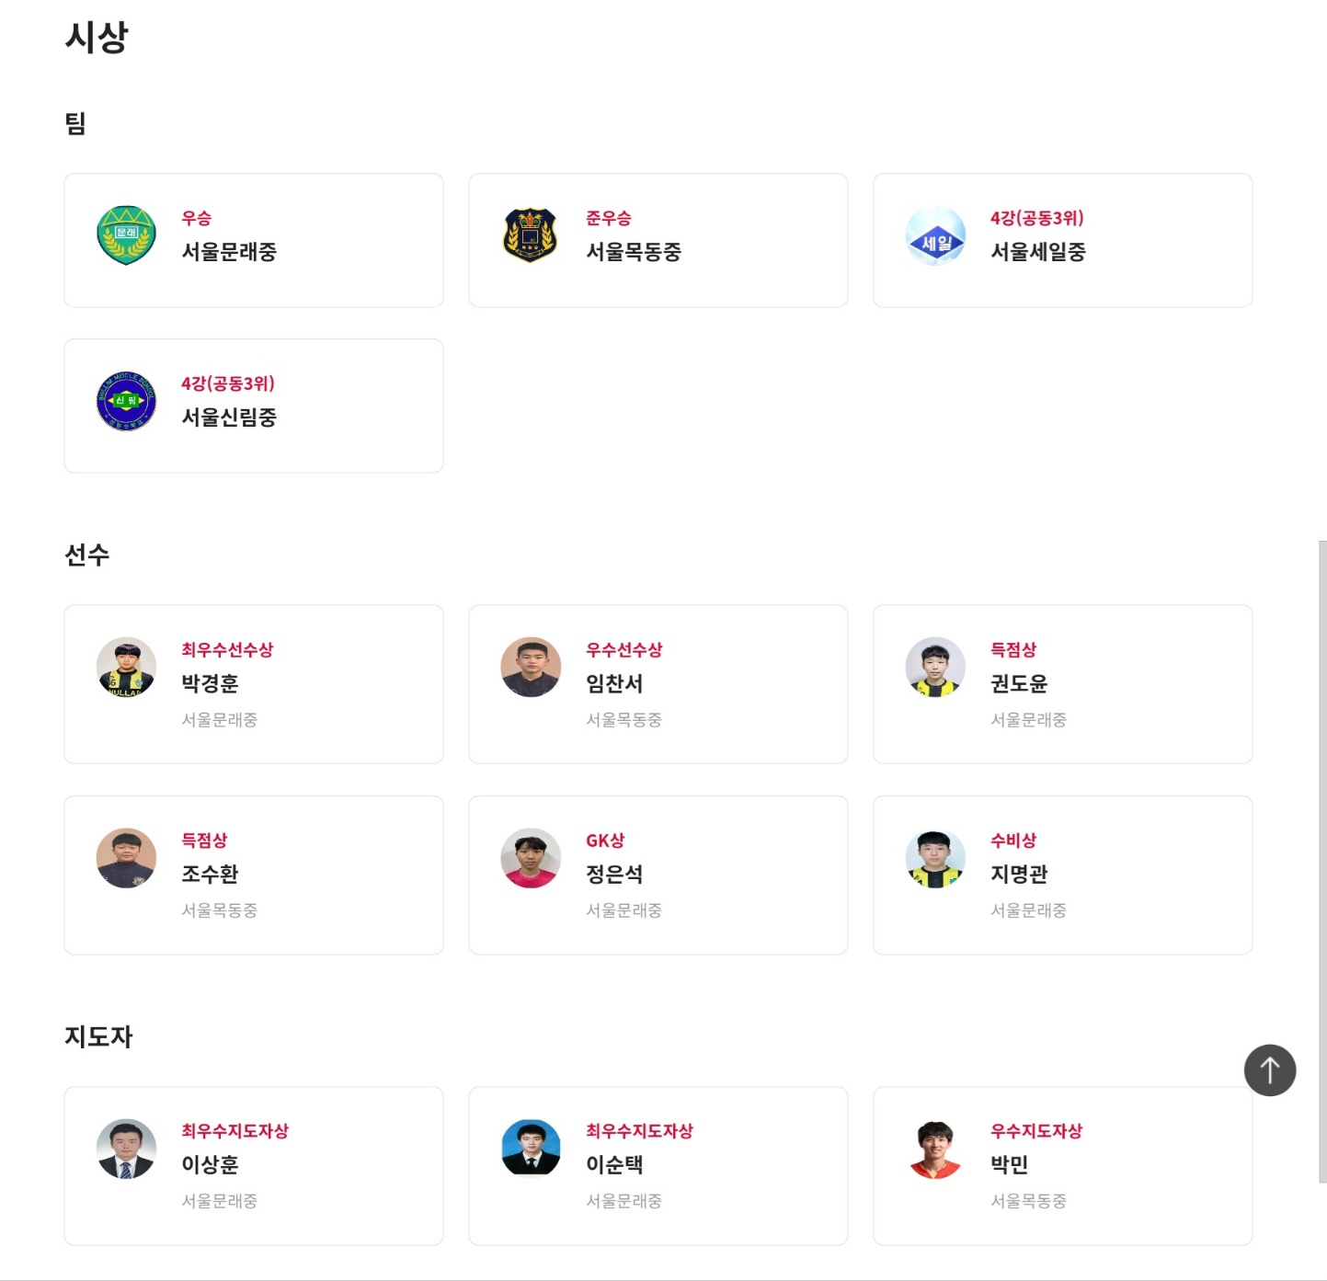Select goalkeeper 정은석's photo
This screenshot has width=1327, height=1281.
[531, 858]
